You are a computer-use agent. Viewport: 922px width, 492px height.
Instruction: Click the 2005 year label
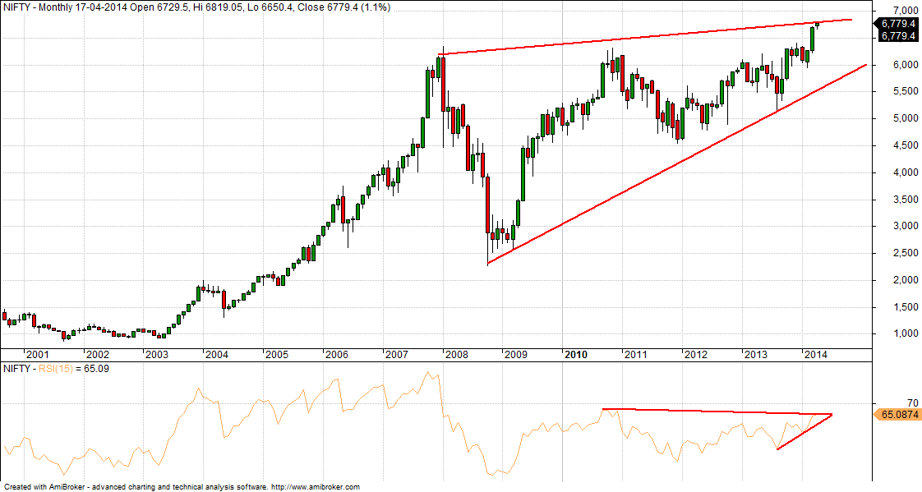276,355
